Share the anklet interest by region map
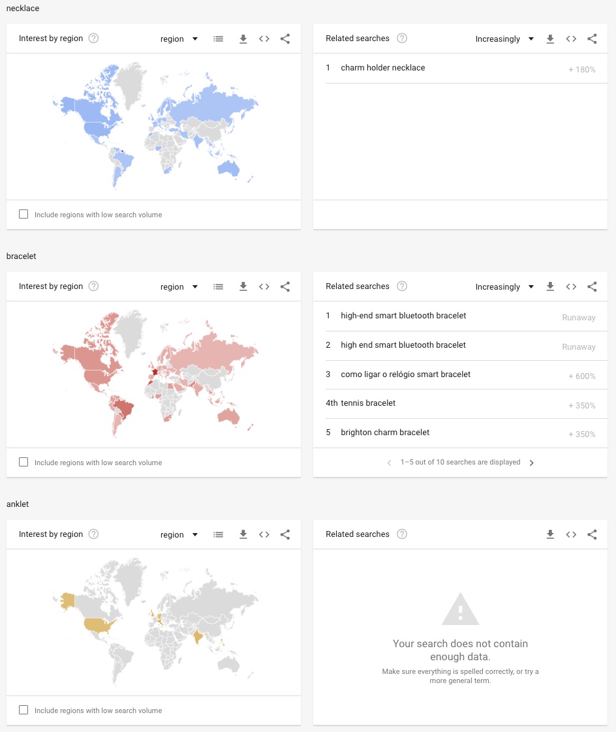The image size is (616, 732). click(x=285, y=535)
